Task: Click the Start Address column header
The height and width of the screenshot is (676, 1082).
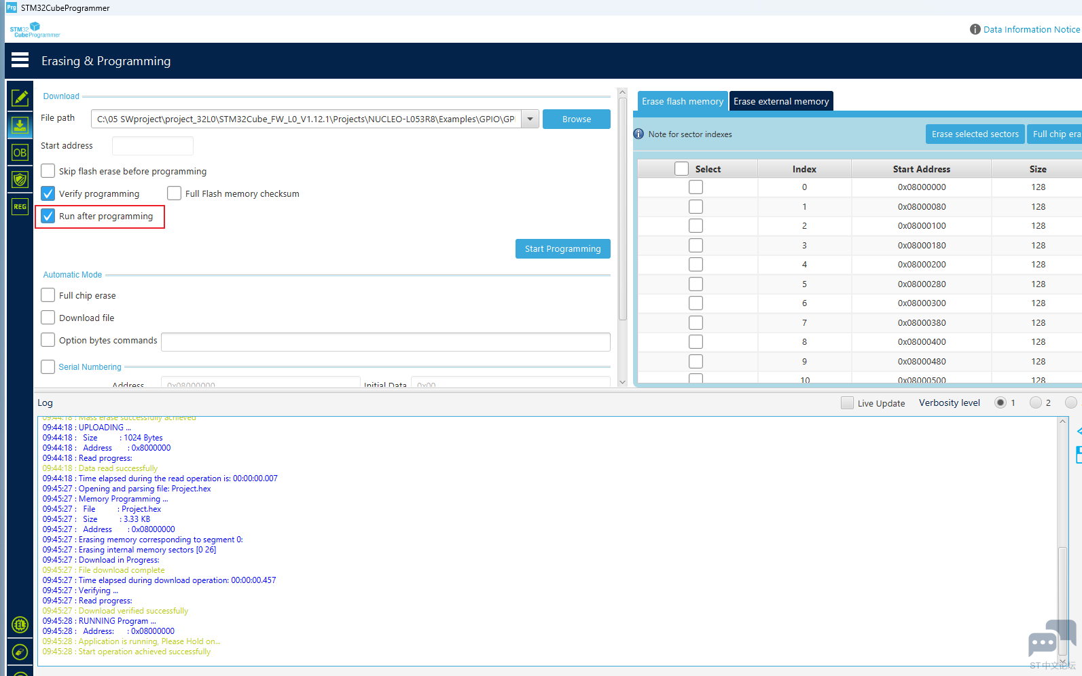Action: coord(922,169)
